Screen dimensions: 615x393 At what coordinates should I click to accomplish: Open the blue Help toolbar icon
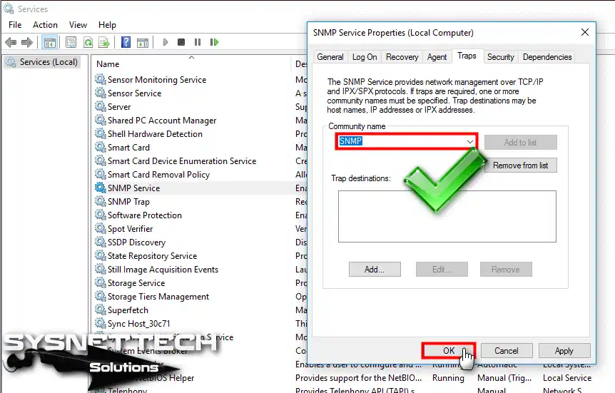pyautogui.click(x=126, y=42)
